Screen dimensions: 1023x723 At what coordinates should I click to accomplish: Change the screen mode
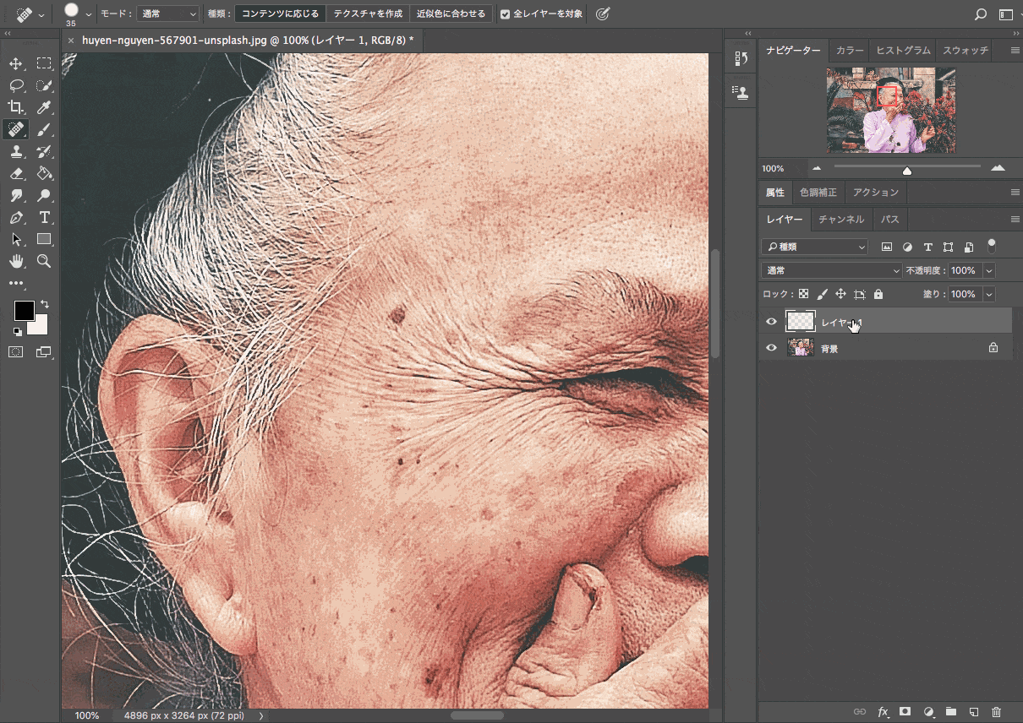tap(43, 351)
